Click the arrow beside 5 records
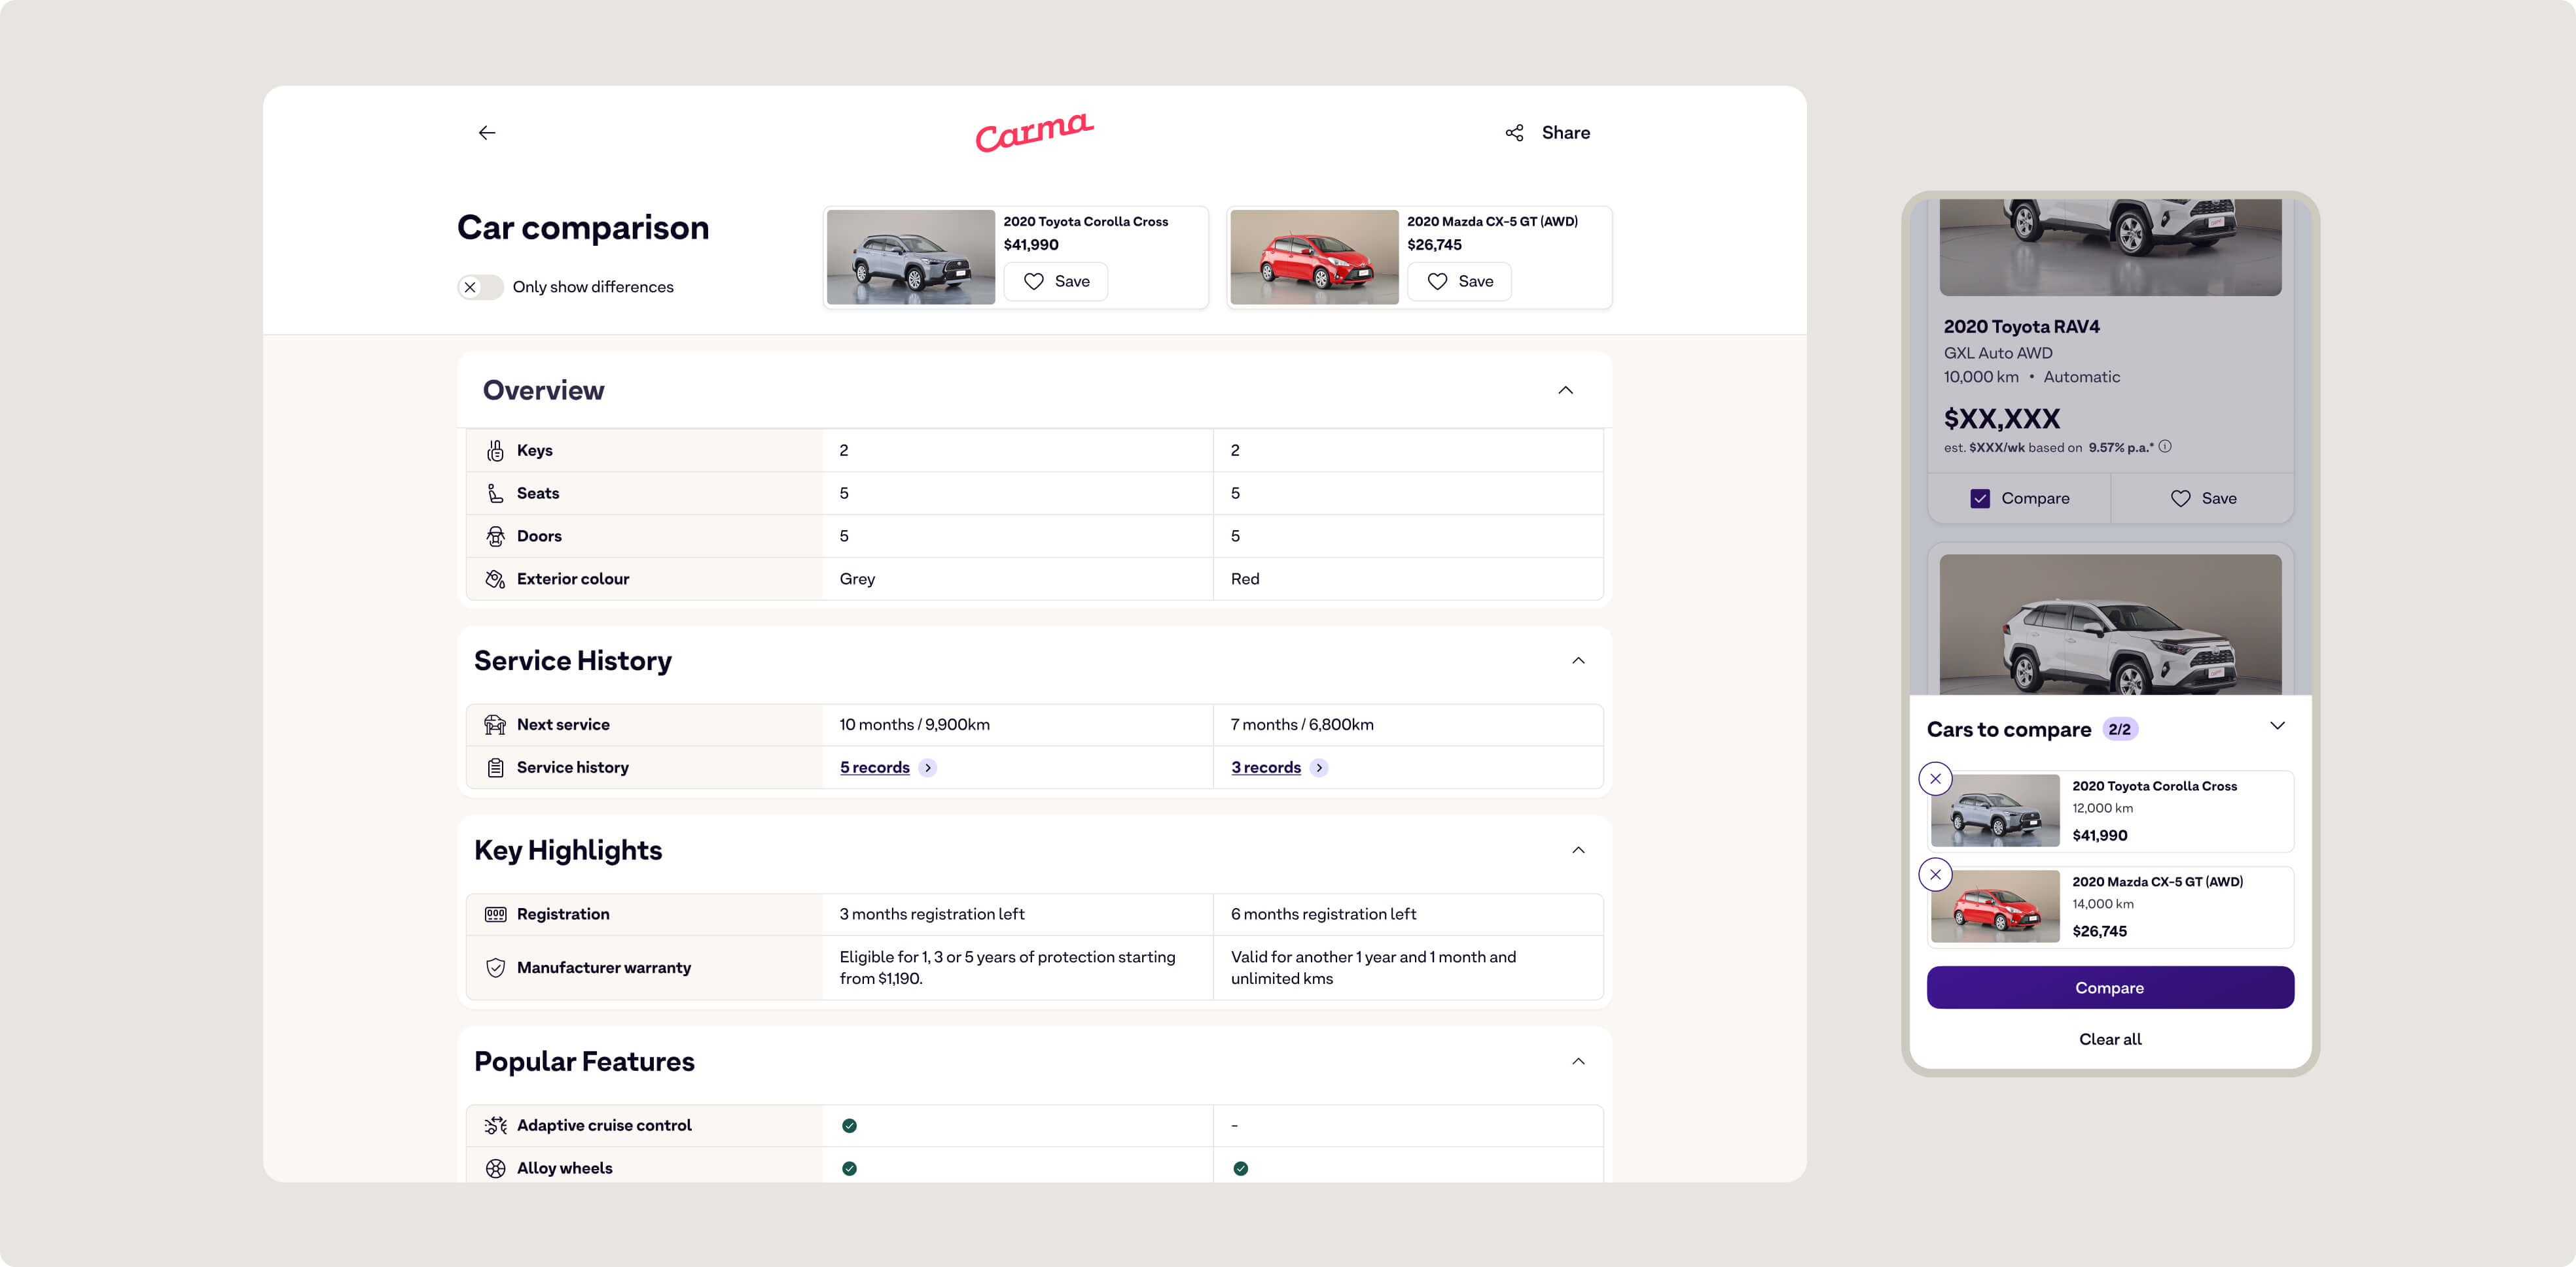The width and height of the screenshot is (2576, 1267). 928,768
